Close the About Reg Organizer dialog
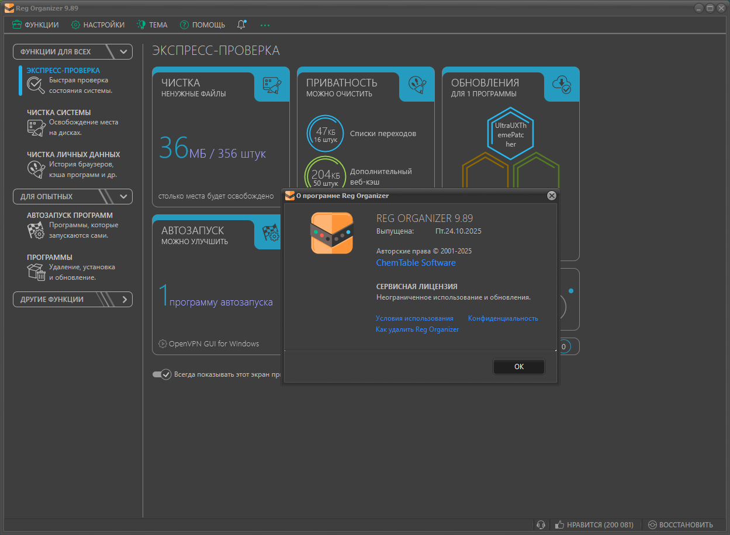 point(551,196)
